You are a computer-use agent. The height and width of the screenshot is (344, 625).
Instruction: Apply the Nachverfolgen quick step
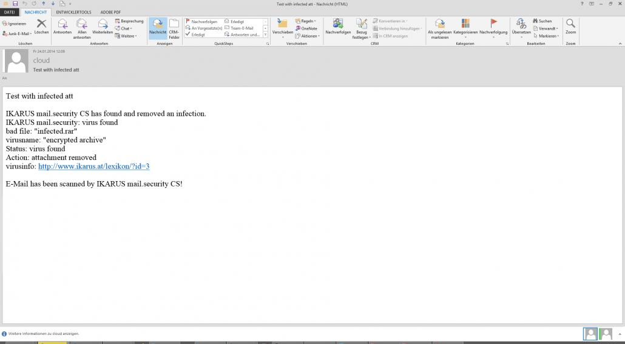[x=201, y=22]
